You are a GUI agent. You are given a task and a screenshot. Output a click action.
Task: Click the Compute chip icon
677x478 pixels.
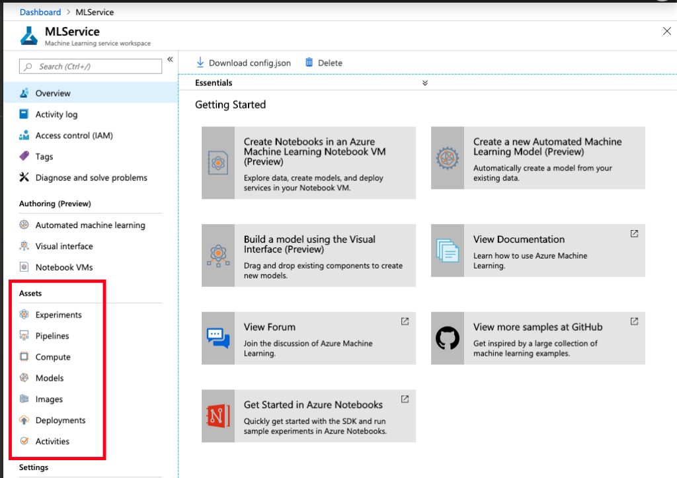[x=24, y=356]
